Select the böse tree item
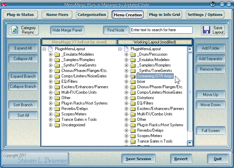 pos(141,81)
